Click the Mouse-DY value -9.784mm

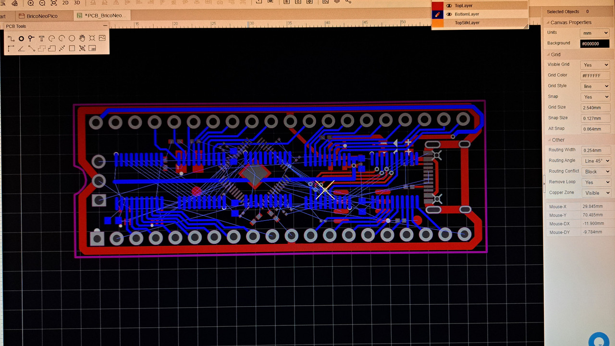[592, 232]
